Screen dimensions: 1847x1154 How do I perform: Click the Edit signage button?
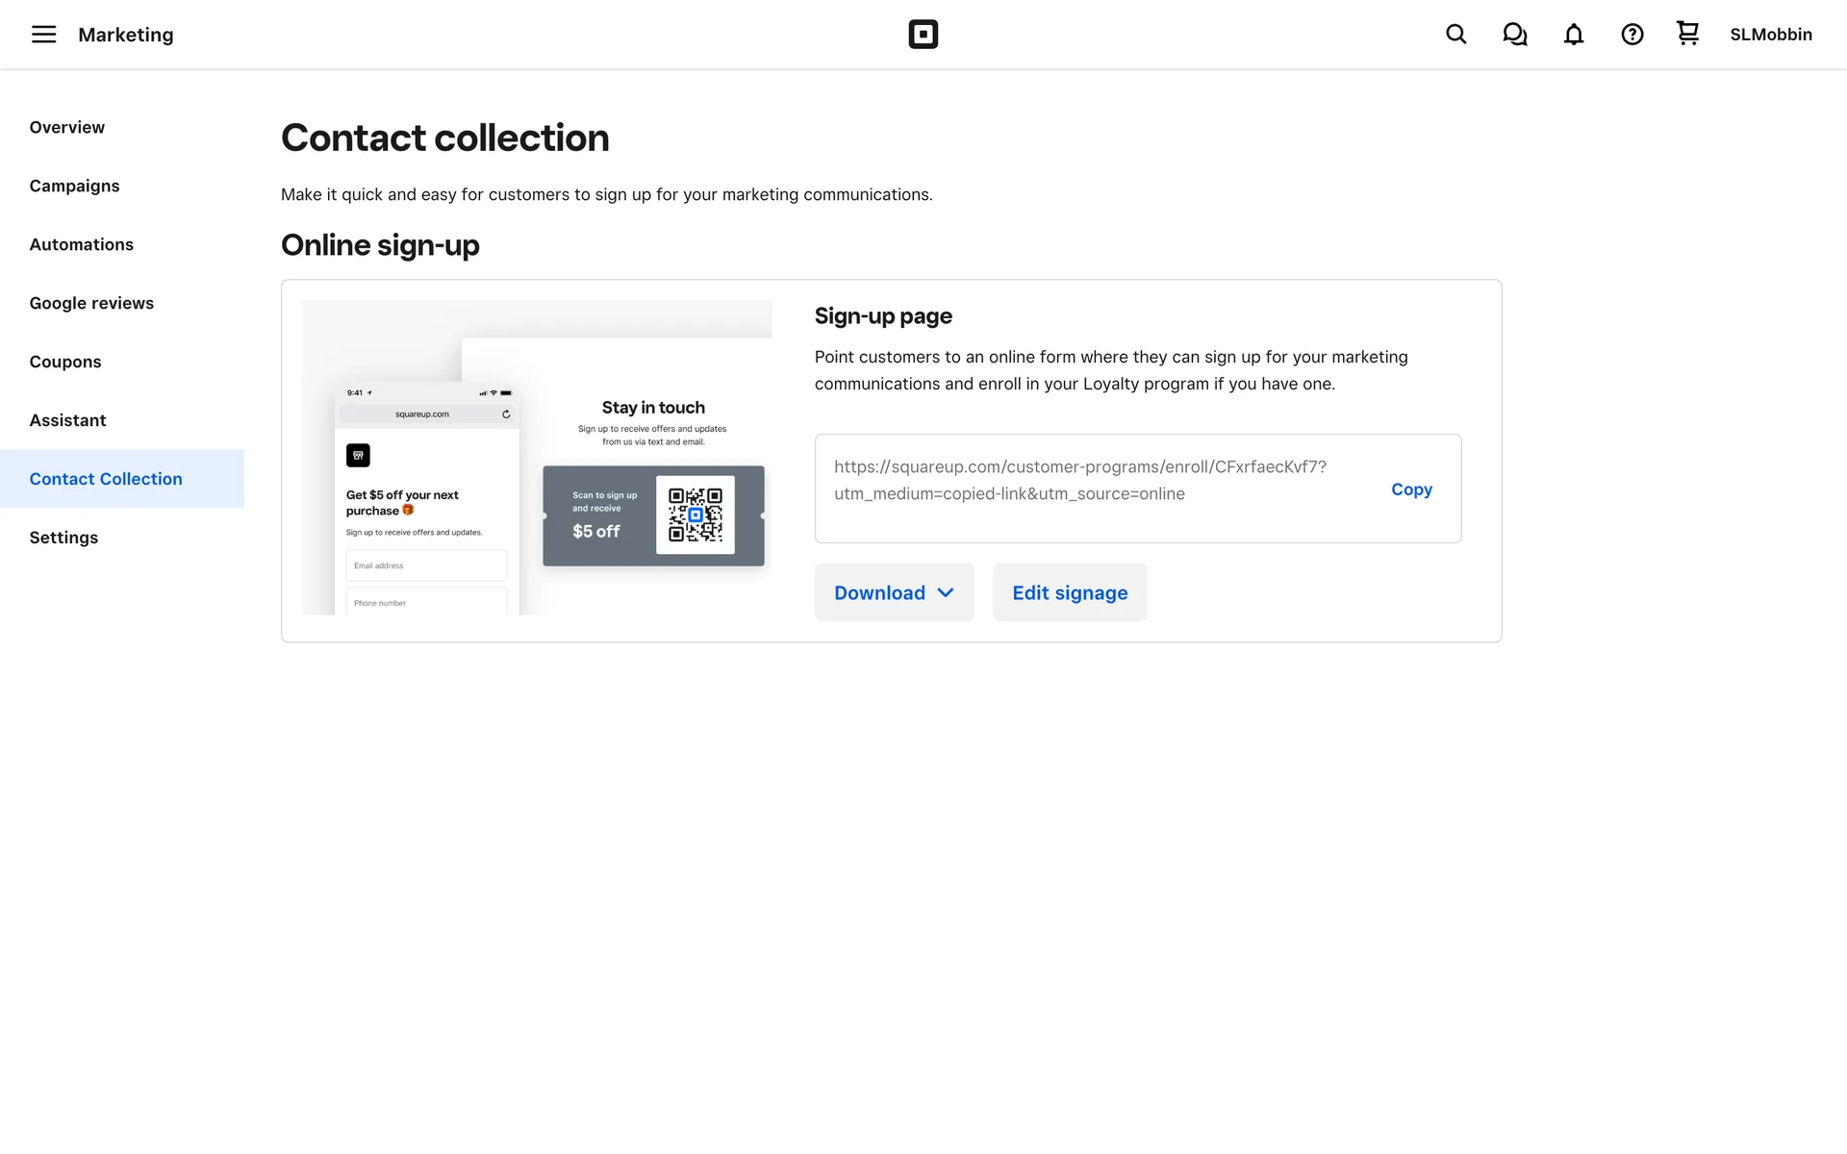[1069, 592]
